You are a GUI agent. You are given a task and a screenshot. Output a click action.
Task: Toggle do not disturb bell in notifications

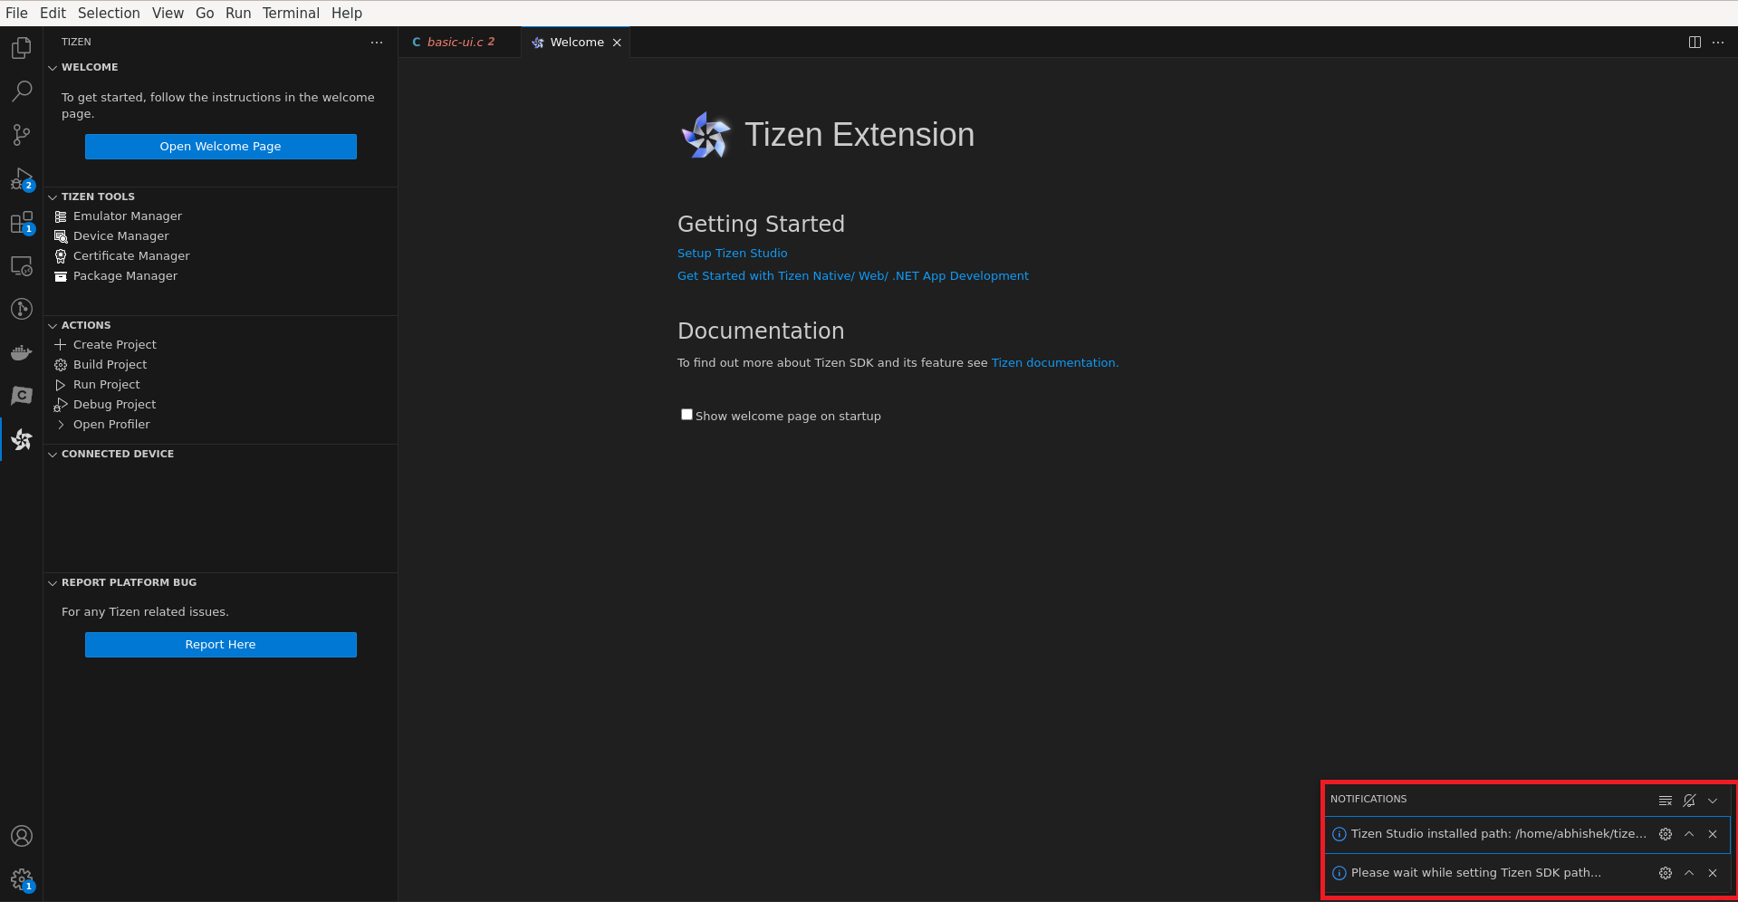click(x=1689, y=801)
